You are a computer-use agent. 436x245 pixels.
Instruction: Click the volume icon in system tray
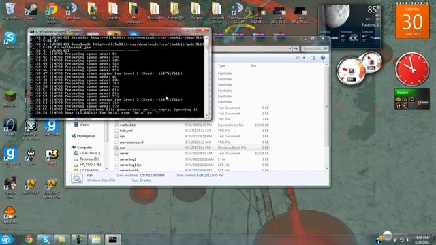pos(408,240)
